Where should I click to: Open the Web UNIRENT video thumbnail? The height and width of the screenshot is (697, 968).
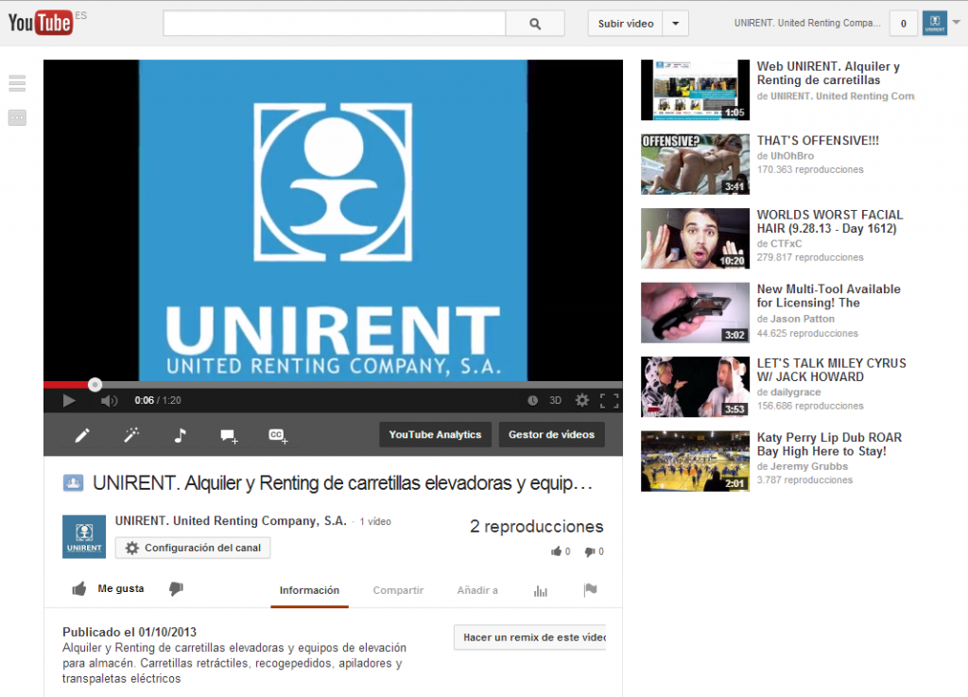[695, 90]
